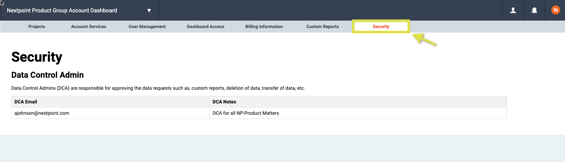Click the Security page heading
This screenshot has height=162, width=565.
(37, 57)
